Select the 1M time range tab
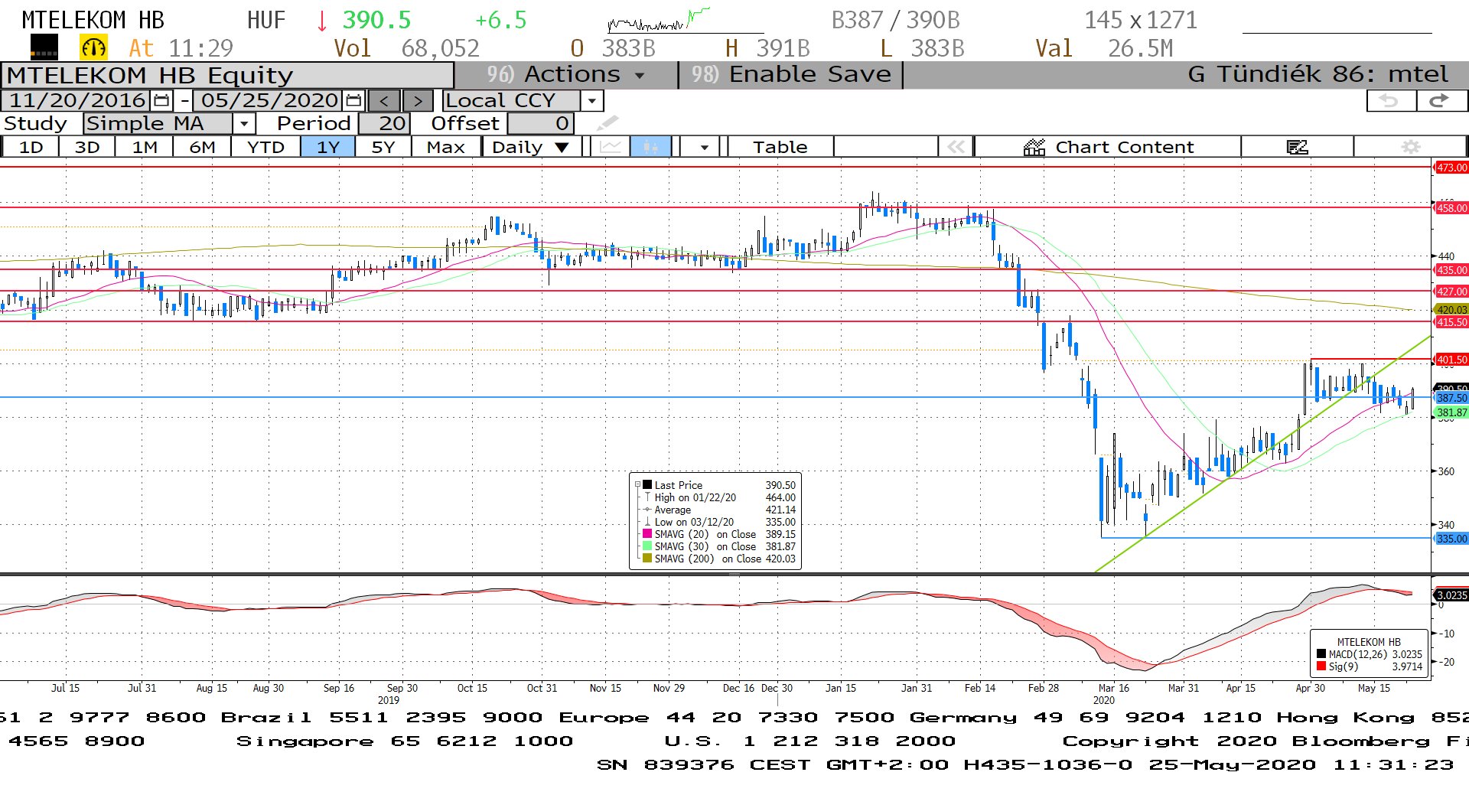Viewport: 1469px width, 795px height. click(145, 147)
